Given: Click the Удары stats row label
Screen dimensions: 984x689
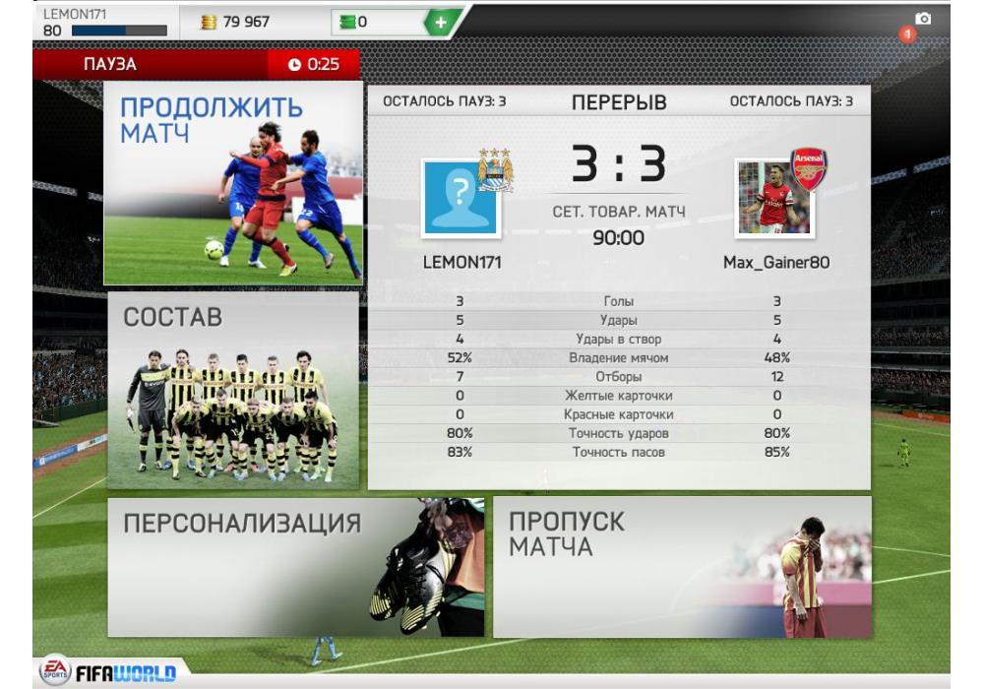Looking at the screenshot, I should (619, 320).
